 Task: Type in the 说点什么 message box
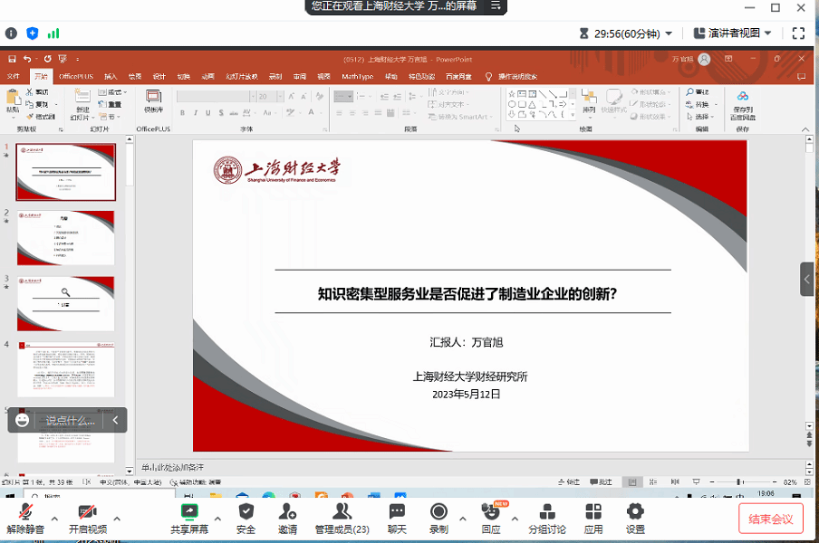coord(70,420)
